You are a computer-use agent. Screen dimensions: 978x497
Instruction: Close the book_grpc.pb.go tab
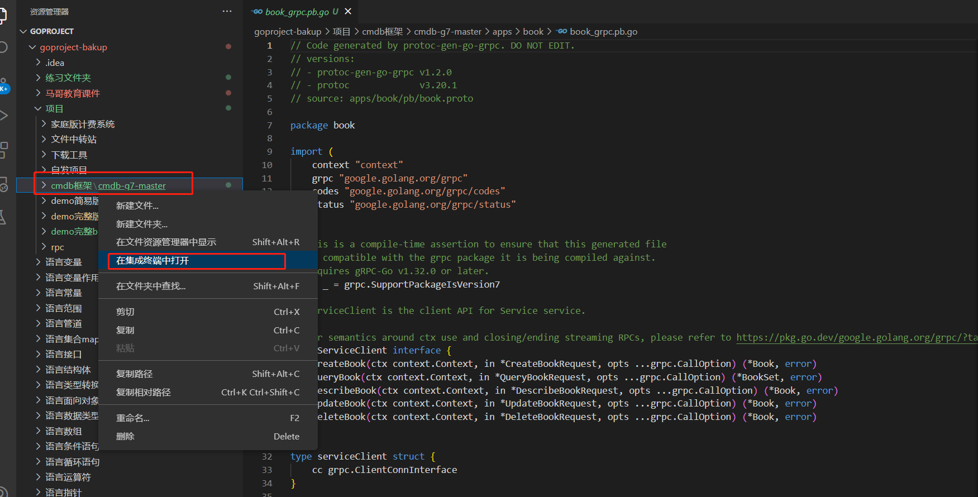coord(348,11)
